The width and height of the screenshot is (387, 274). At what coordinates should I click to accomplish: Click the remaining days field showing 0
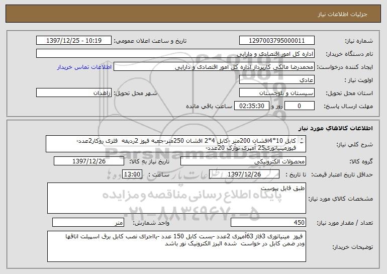tap(300, 106)
